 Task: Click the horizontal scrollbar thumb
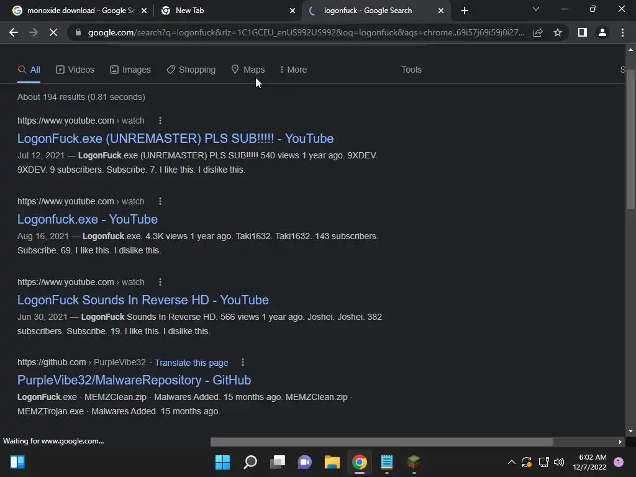point(382,442)
